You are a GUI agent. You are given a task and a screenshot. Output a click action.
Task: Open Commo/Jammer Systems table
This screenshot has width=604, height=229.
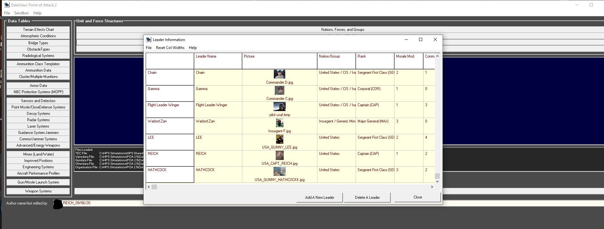click(x=38, y=139)
